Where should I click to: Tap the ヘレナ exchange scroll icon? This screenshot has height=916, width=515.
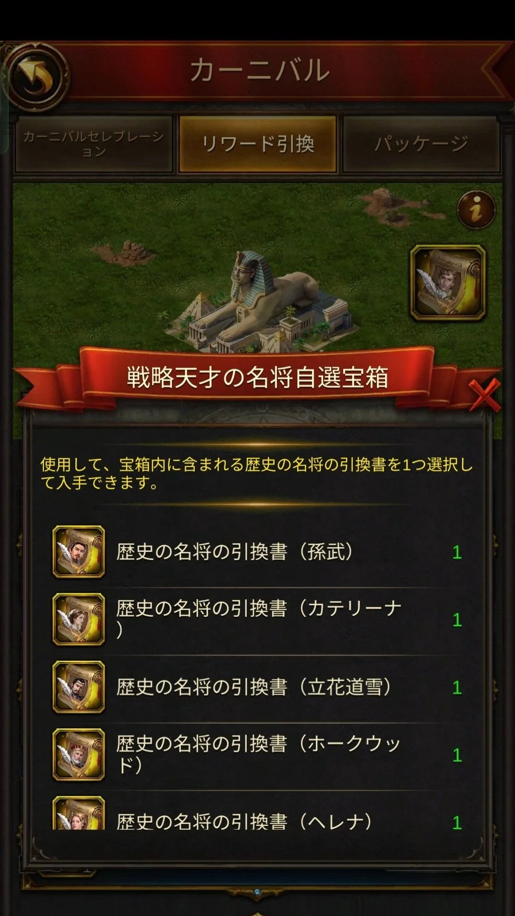coord(79,813)
